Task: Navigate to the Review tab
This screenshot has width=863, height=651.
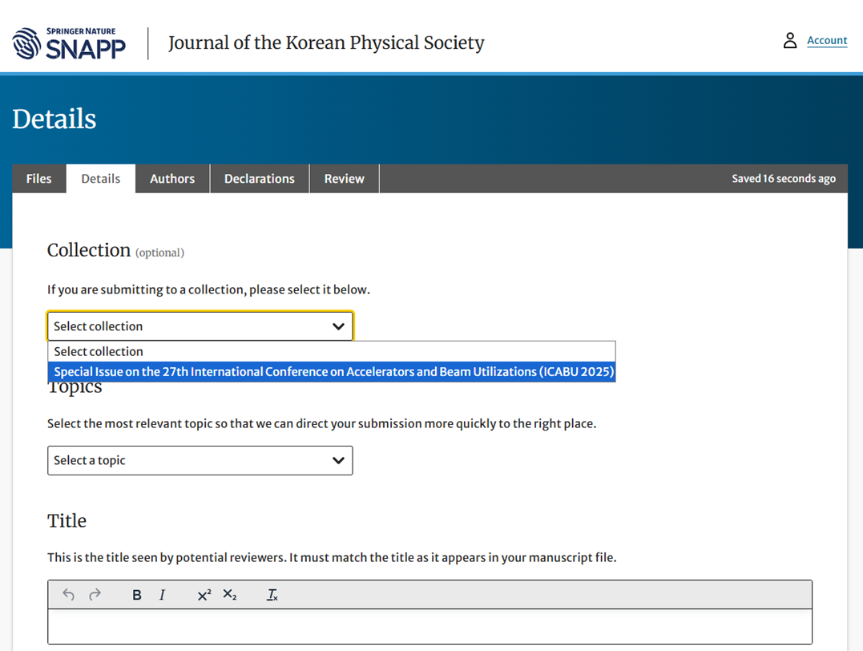Action: point(344,179)
